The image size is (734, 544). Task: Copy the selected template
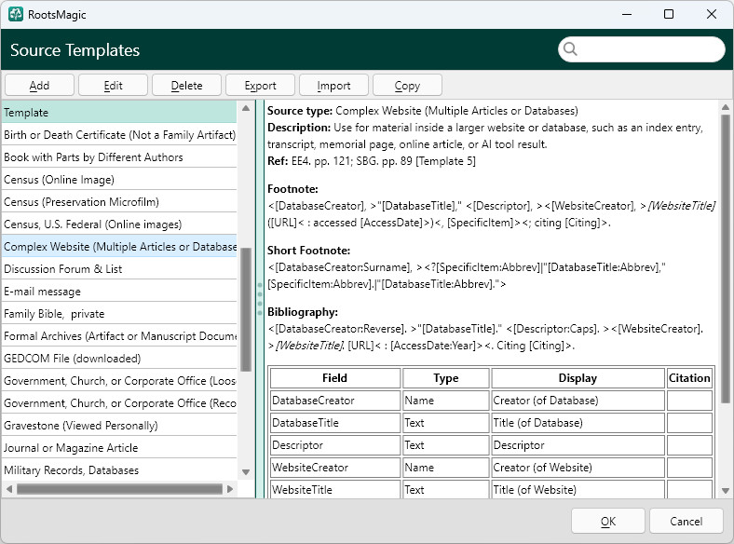[x=407, y=85]
